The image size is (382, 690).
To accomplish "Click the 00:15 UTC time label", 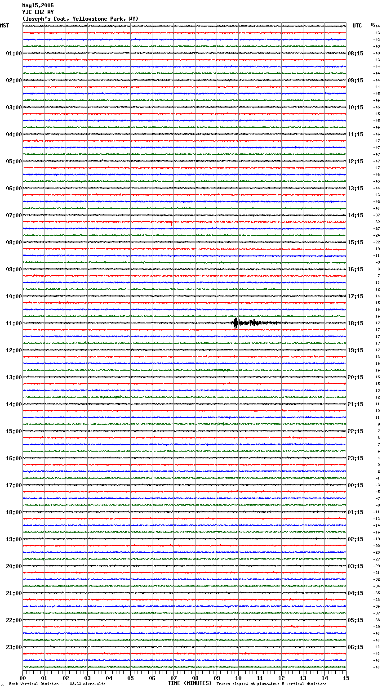I will [x=355, y=485].
